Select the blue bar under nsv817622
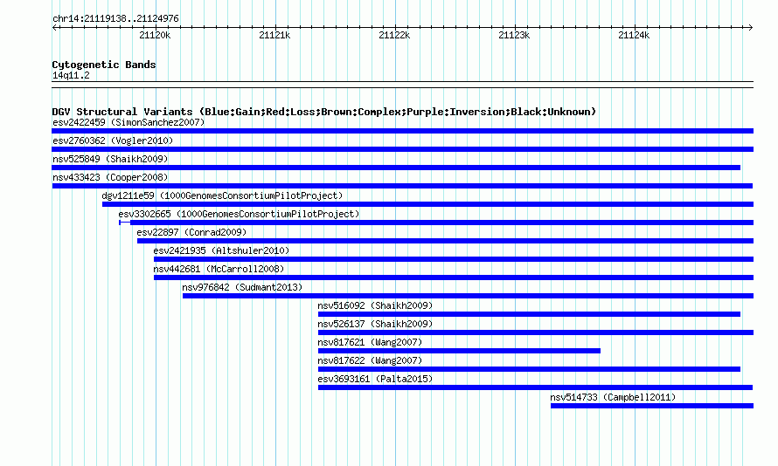Viewport: 778px width, 466px height. [x=530, y=369]
